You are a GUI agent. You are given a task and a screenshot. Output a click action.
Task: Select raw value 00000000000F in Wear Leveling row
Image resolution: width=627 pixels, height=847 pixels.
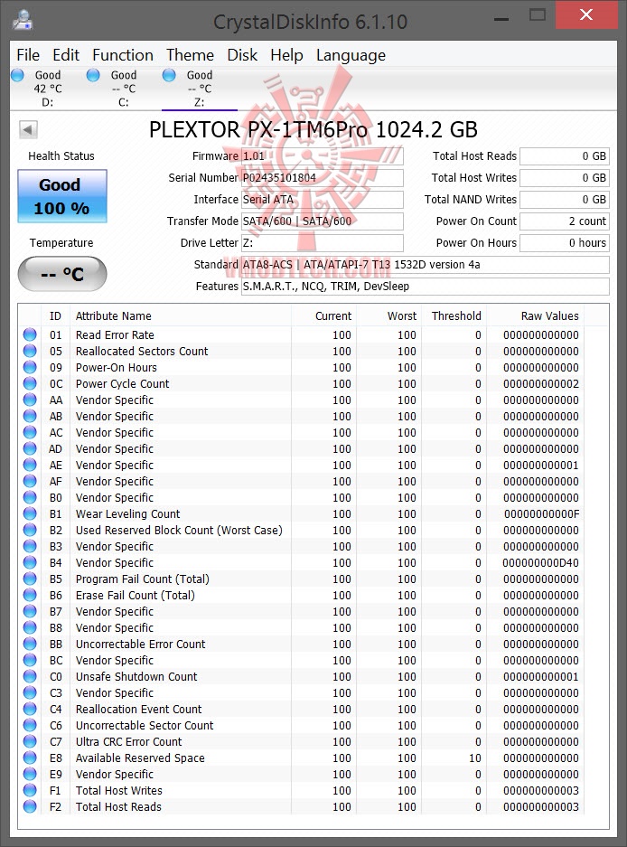541,513
